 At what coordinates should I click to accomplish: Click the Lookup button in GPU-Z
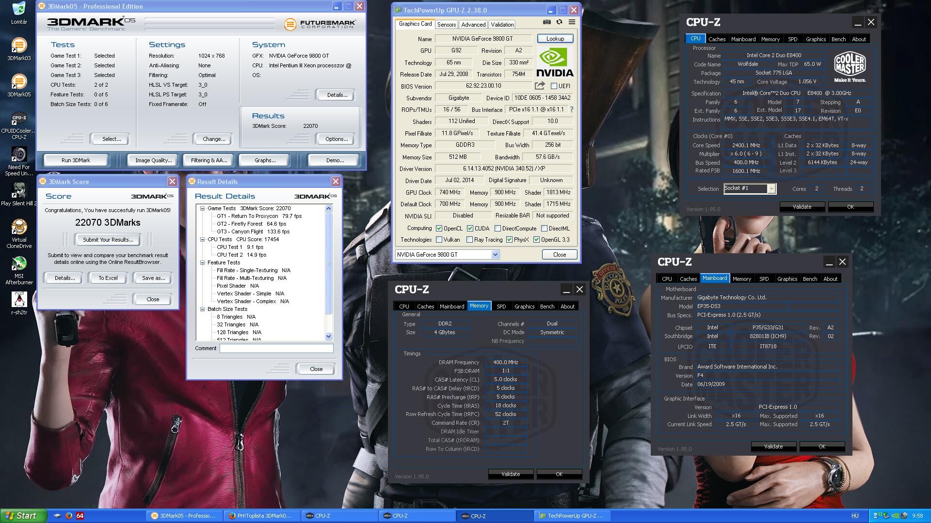555,39
